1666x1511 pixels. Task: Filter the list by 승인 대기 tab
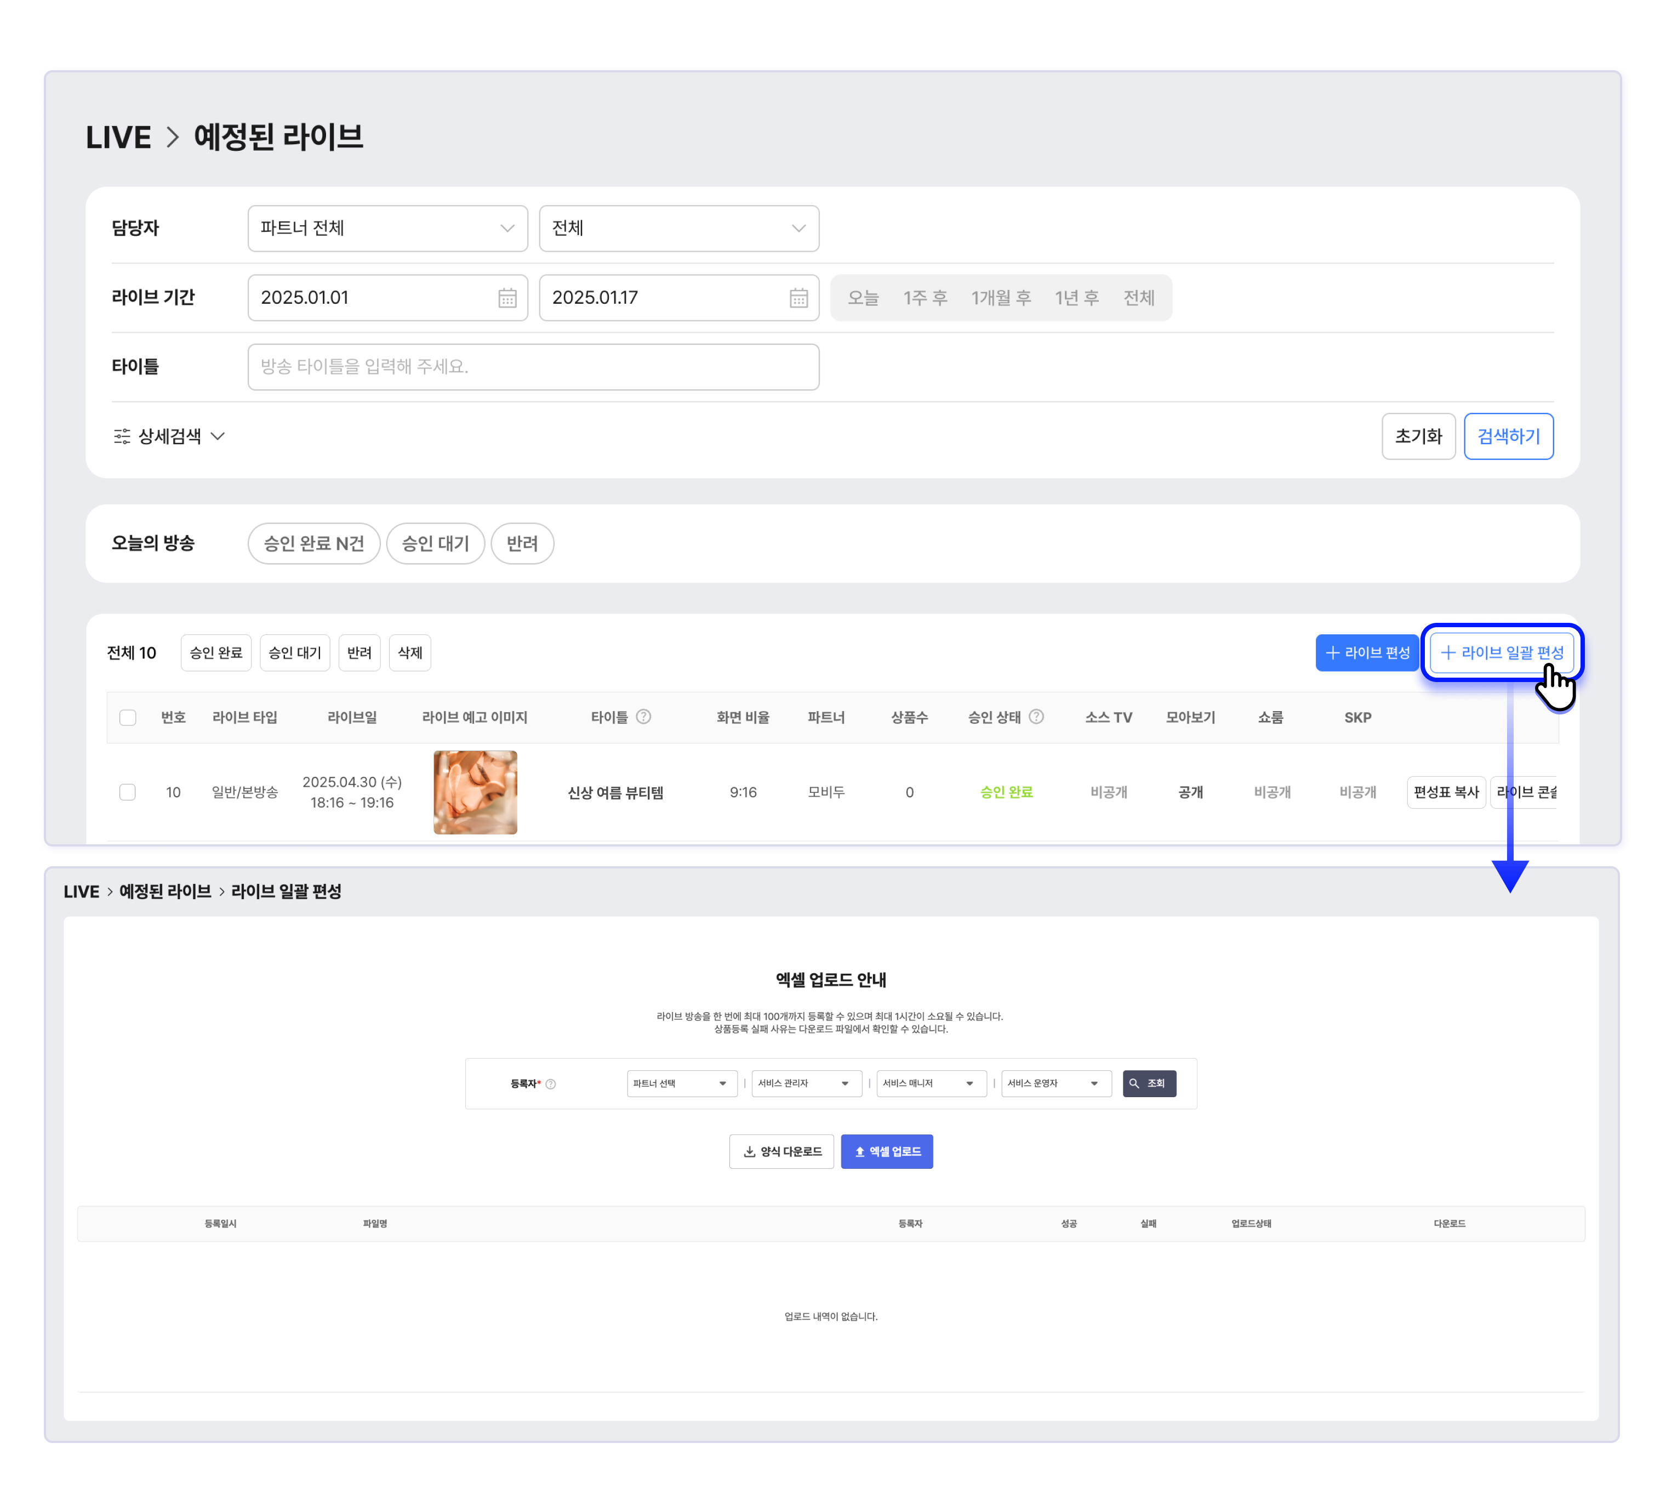pos(294,652)
